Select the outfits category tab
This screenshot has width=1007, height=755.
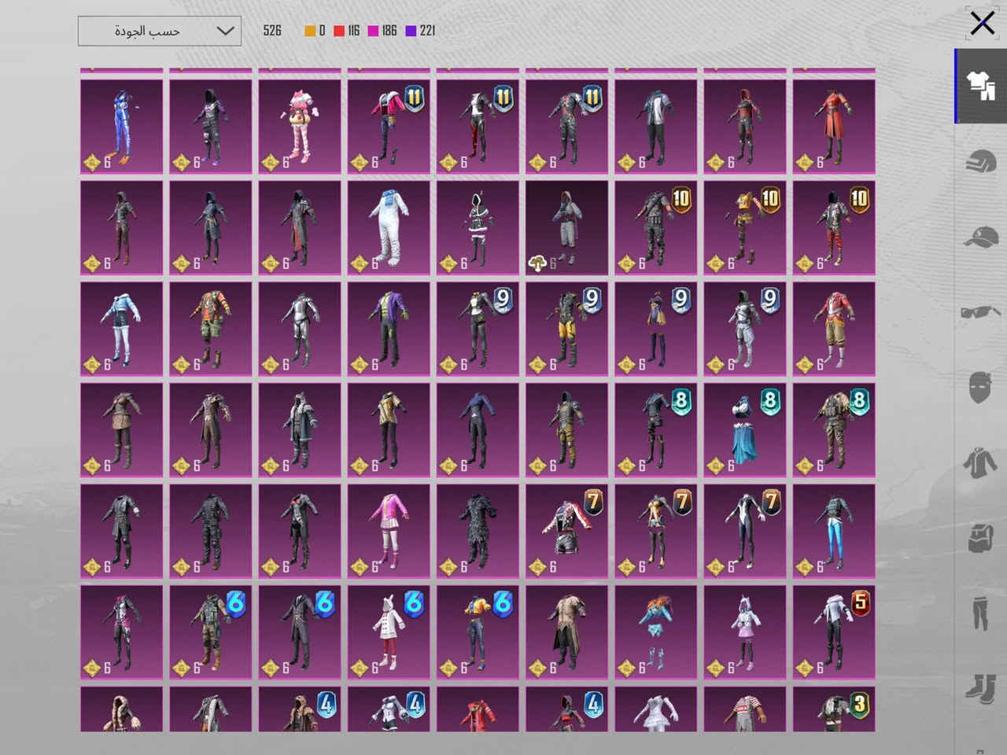click(980, 86)
